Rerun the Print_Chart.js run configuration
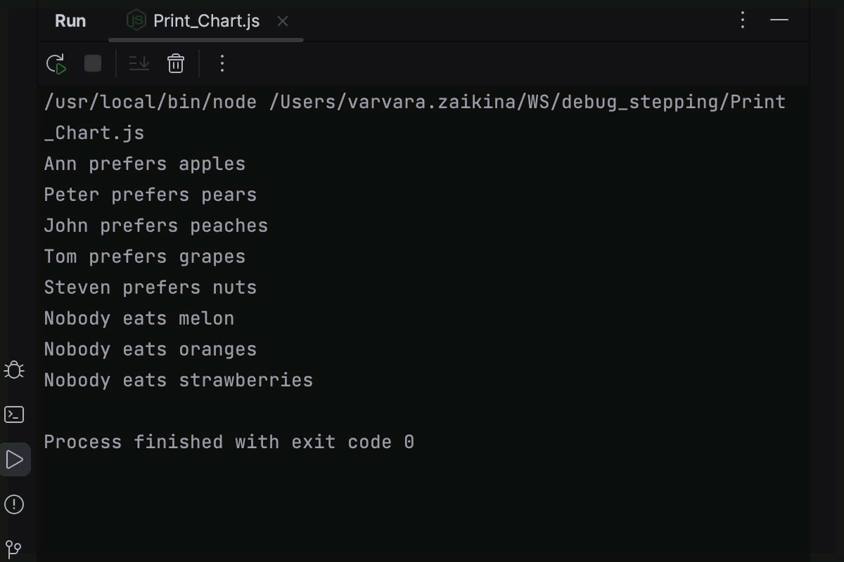 coord(56,63)
